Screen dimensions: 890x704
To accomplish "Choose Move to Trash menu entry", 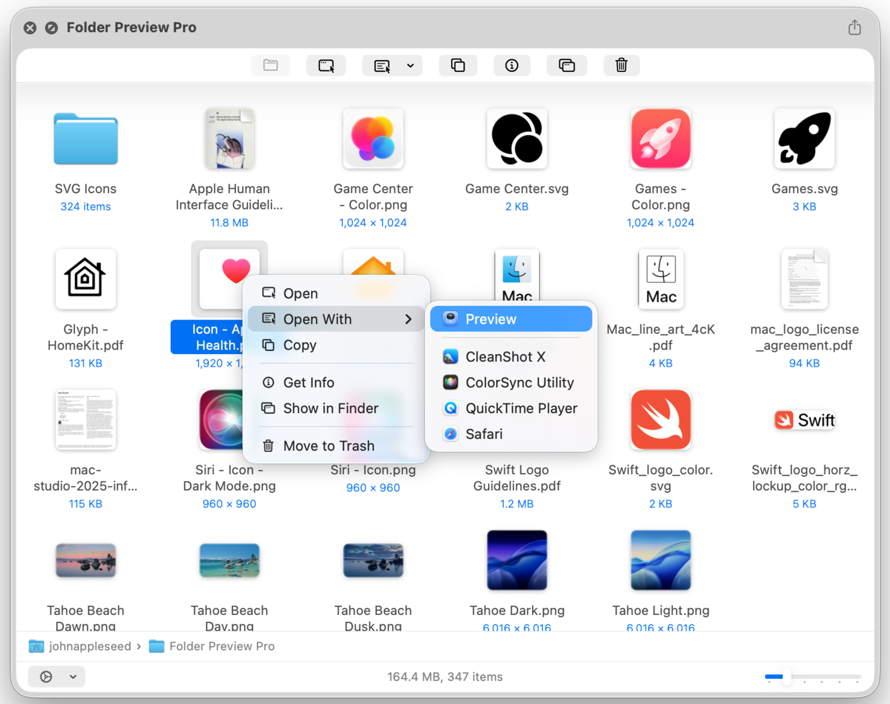I will (x=336, y=445).
